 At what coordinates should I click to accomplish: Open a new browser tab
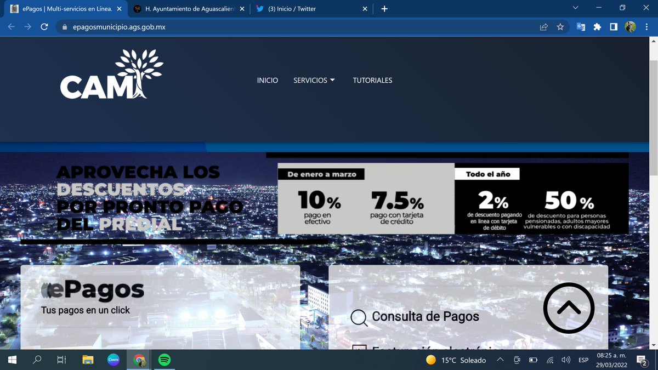384,9
